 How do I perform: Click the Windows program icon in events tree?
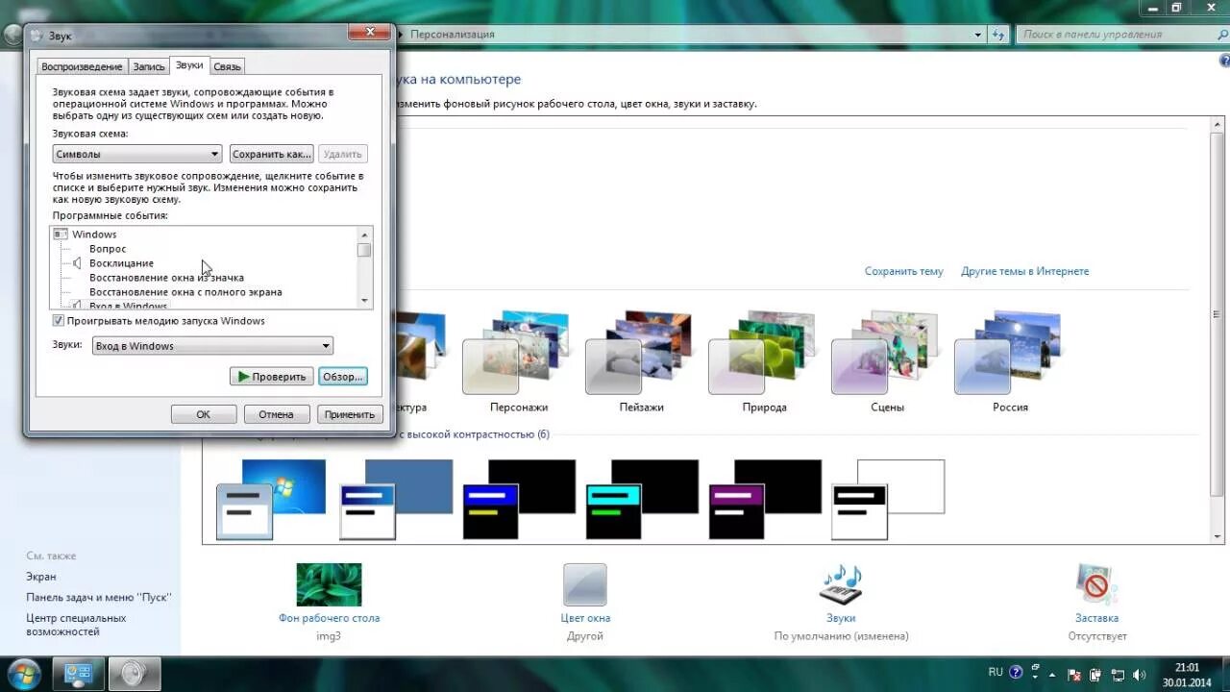click(61, 235)
